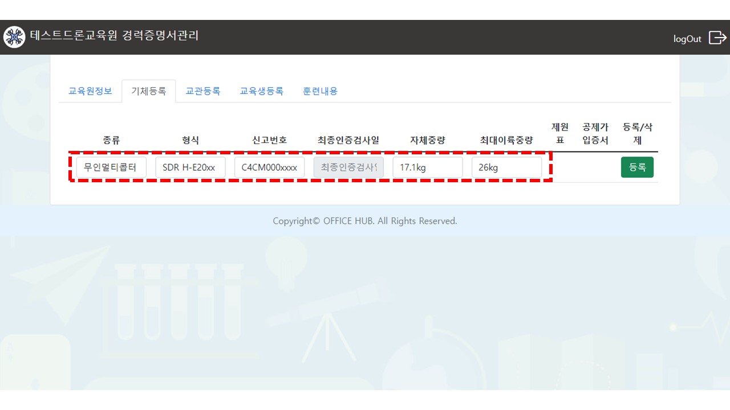This screenshot has height=410, width=730.
Task: Open the 최종인증검사일 date field
Action: point(348,167)
